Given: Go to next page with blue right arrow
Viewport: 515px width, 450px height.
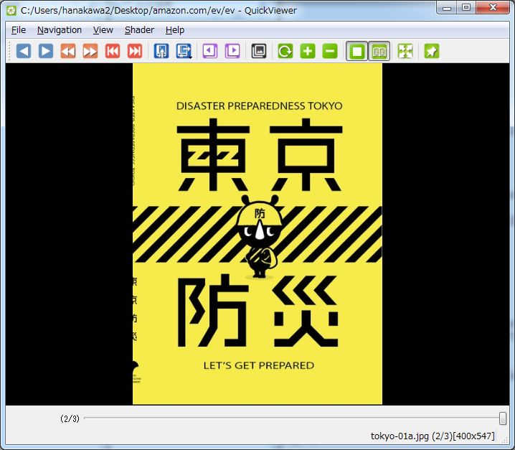Looking at the screenshot, I should [46, 51].
